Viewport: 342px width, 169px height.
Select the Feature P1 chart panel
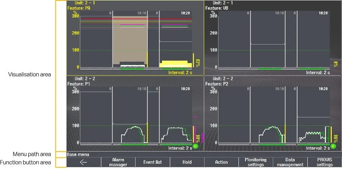click(135, 114)
